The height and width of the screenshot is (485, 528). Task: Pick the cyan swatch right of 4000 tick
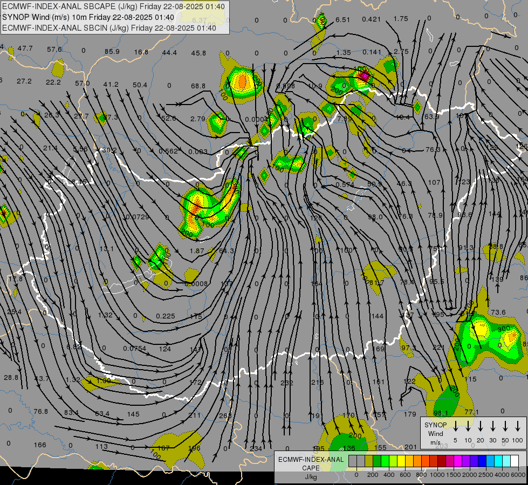(506, 461)
